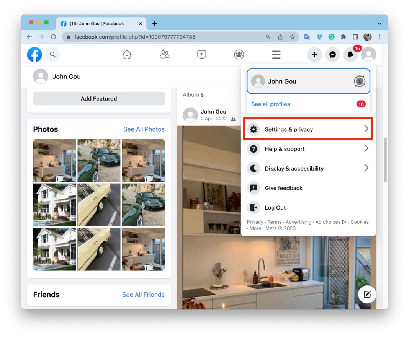This screenshot has height=337, width=409.
Task: Expand Settings & privacy submenu
Action: [308, 129]
